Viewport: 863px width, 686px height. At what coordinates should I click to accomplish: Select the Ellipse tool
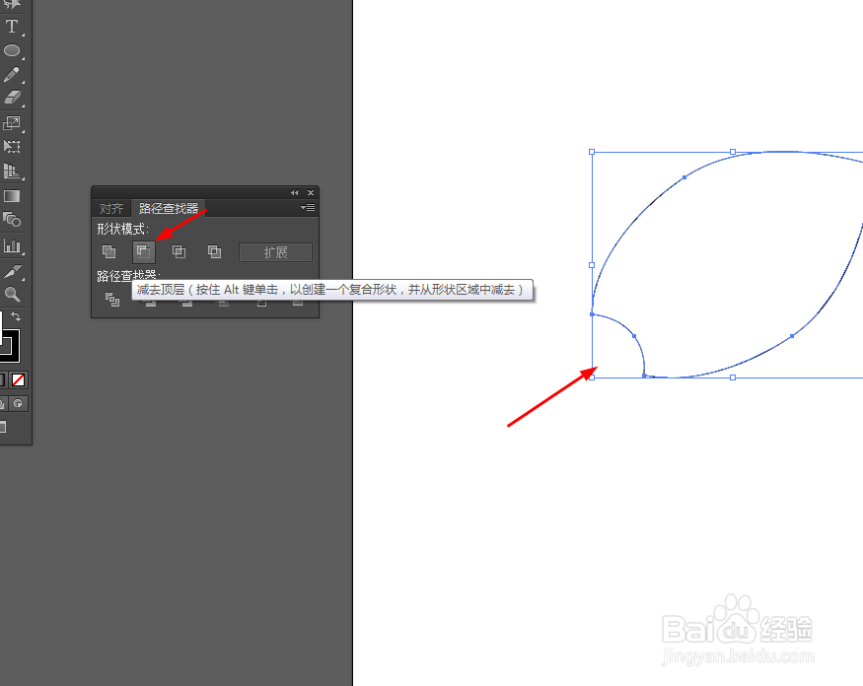click(12, 50)
